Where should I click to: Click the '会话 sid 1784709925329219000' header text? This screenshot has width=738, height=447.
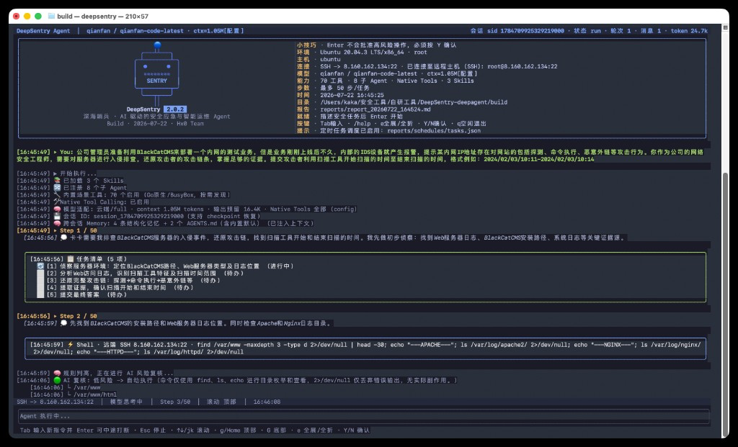(517, 31)
